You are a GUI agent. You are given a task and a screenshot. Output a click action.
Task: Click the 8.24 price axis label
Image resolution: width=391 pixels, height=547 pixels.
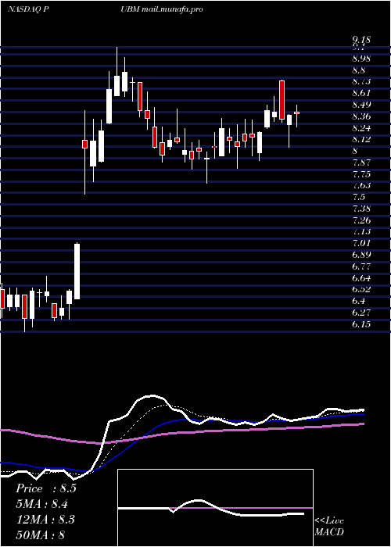point(361,128)
